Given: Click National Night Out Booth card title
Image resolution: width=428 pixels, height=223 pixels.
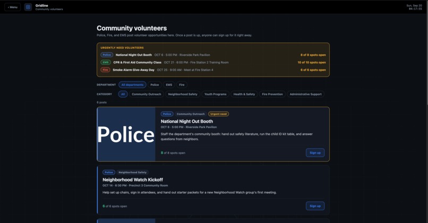Looking at the screenshot, I should pos(187,122).
